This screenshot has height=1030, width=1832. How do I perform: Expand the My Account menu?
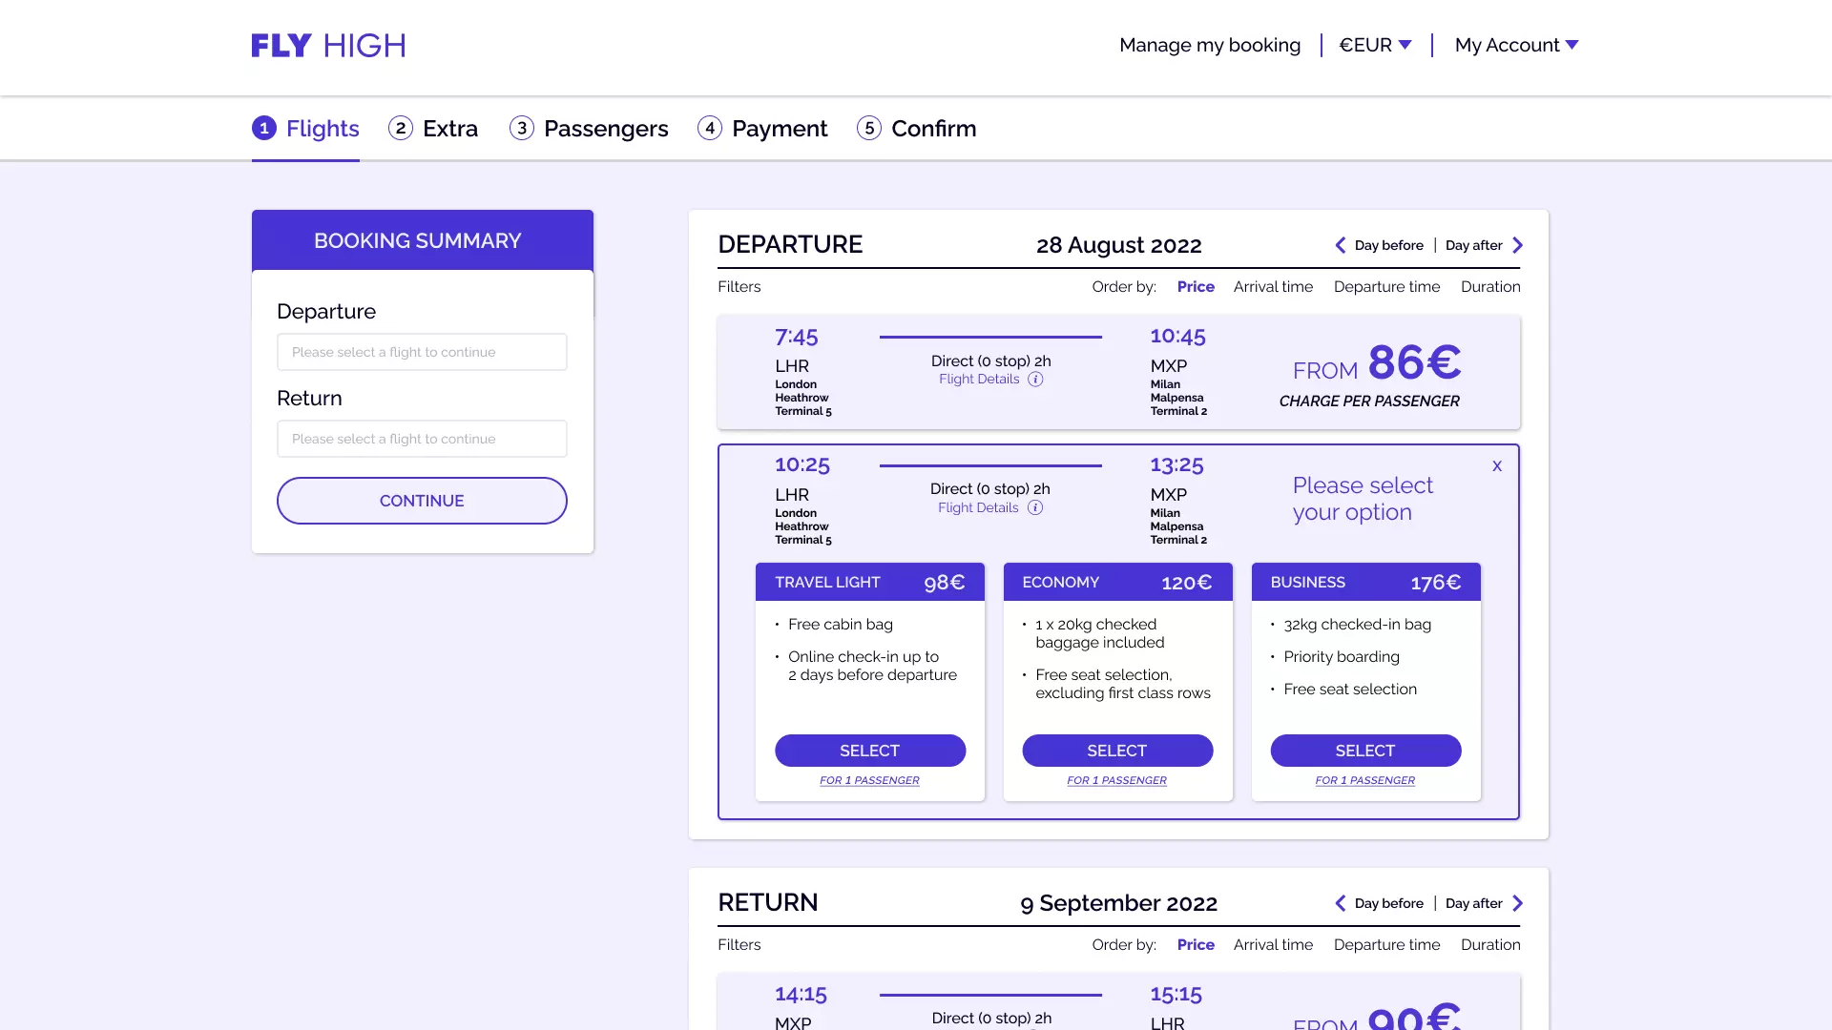tap(1516, 45)
